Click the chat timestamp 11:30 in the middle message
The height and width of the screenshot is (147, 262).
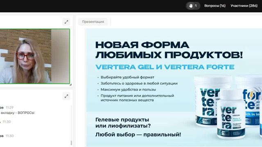click(x=7, y=122)
